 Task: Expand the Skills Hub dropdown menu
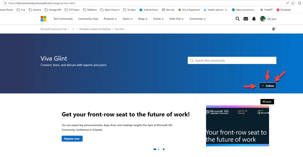(x=176, y=19)
